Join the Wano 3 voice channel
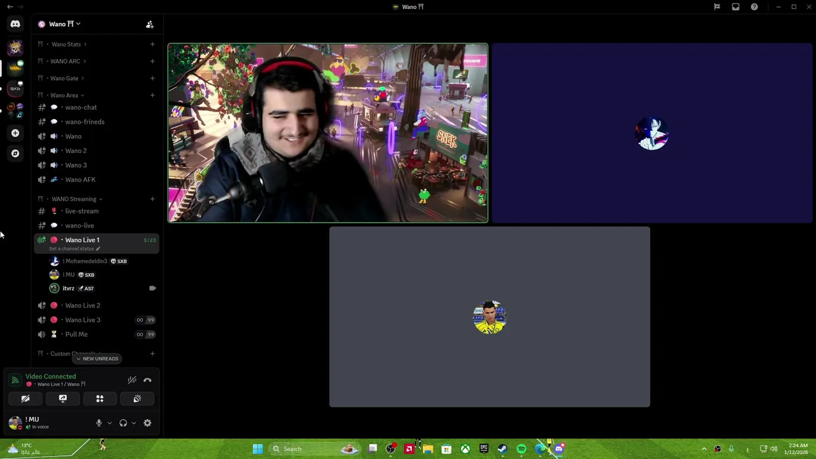This screenshot has height=459, width=816. (x=96, y=165)
